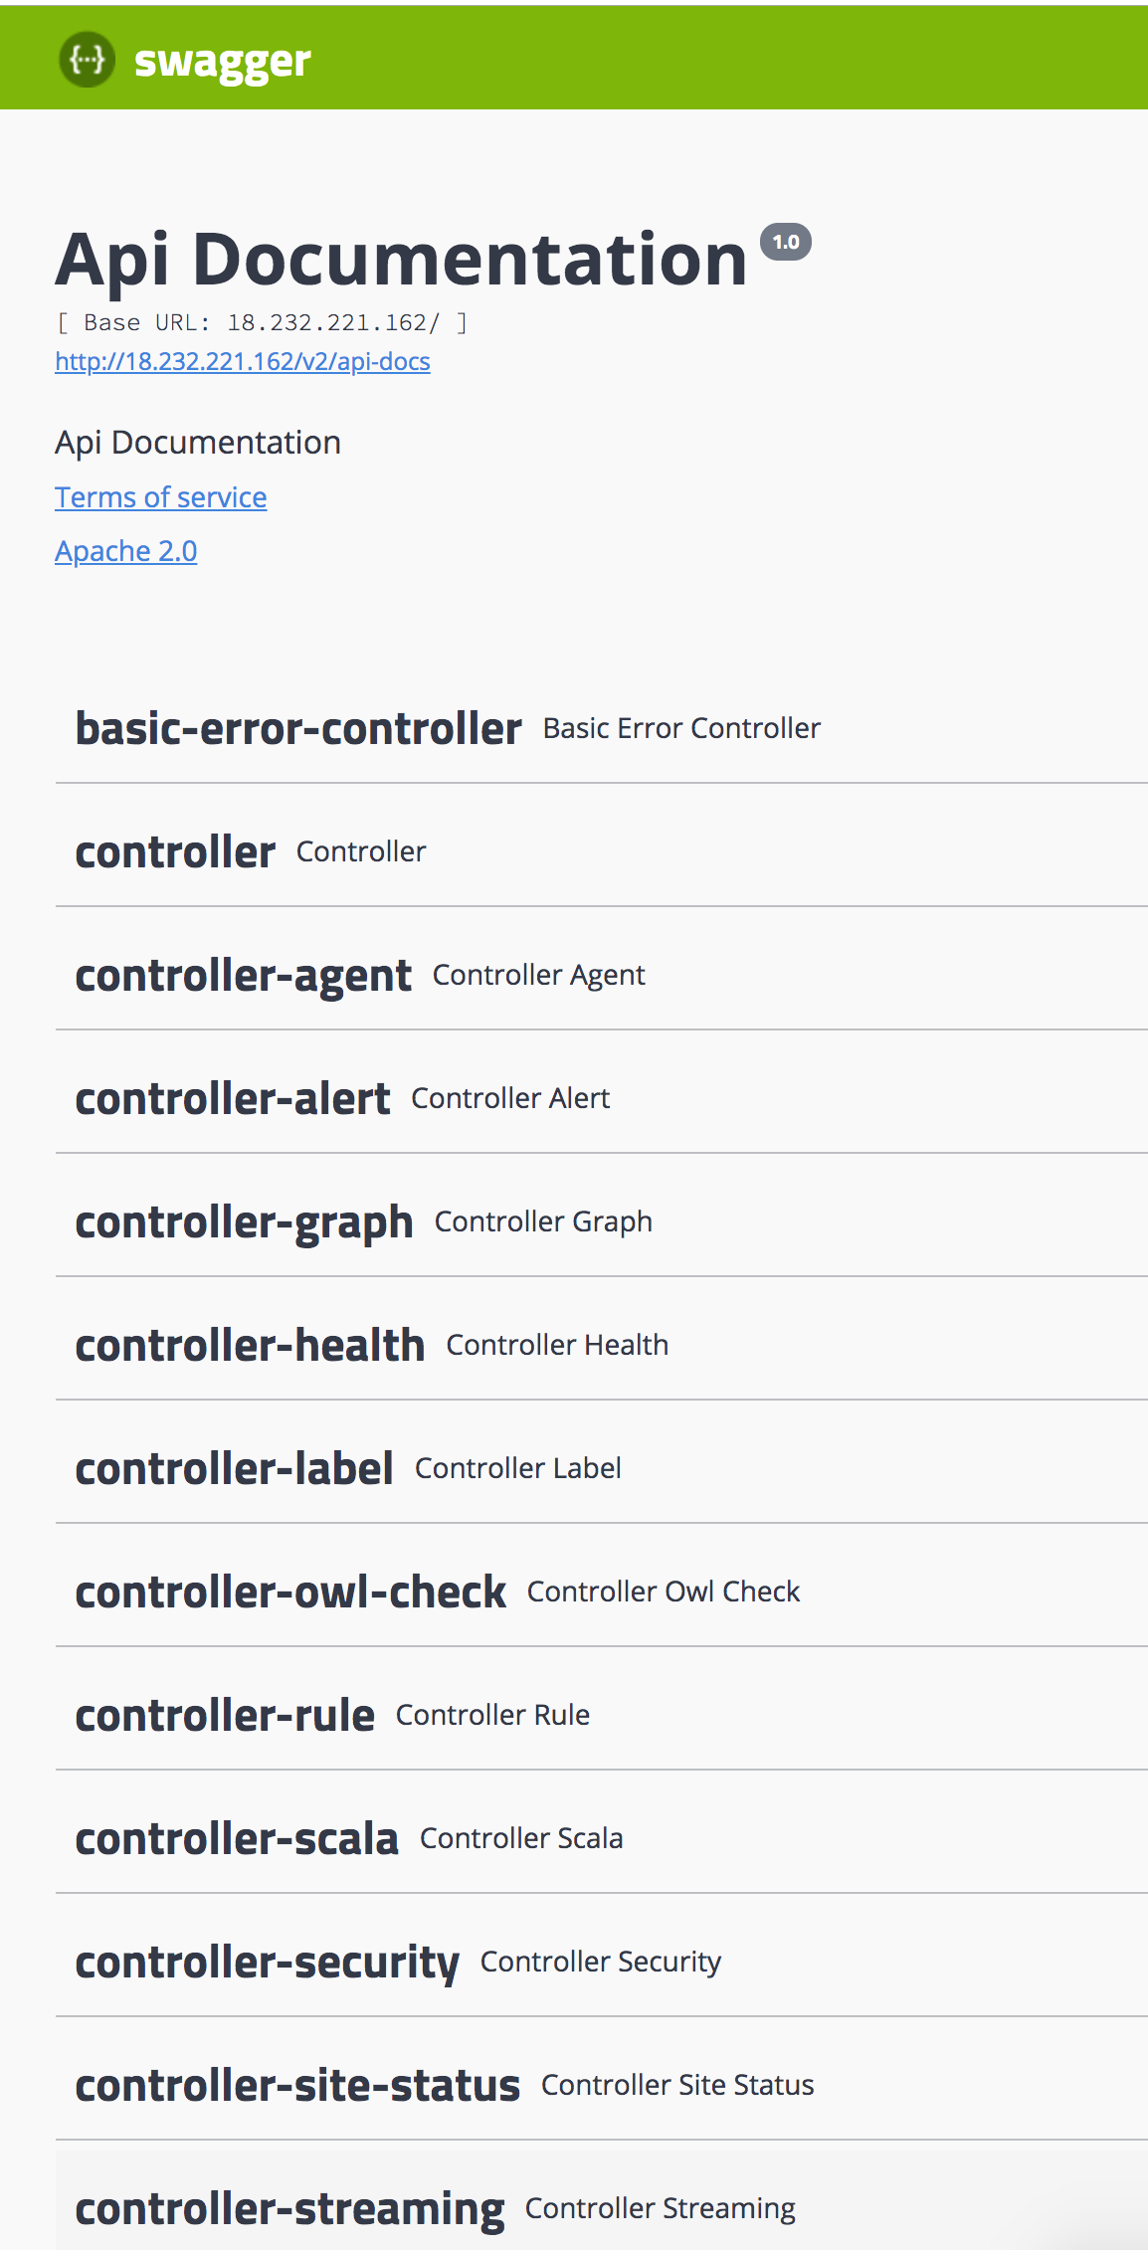Screen dimensions: 1148x2250
Task: Click the swagger brand name text
Action: click(x=222, y=62)
